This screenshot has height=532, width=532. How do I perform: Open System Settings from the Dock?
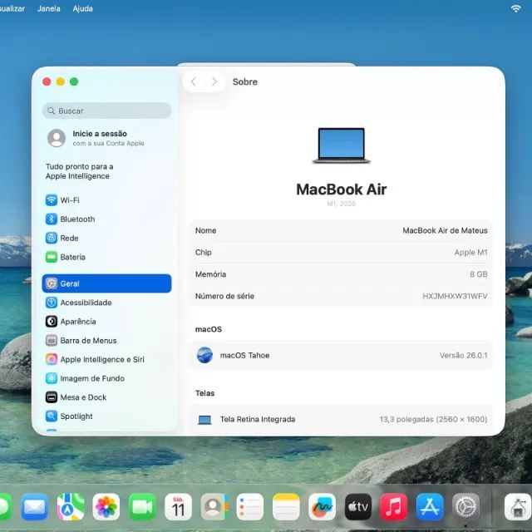(465, 507)
